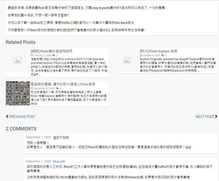Click placeholder thumbnail of January 7, 2008 post
219x181 pixels.
[18, 60]
